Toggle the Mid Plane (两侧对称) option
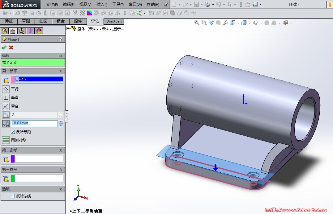Image resolution: width=333 pixels, height=214 pixels. (6, 140)
